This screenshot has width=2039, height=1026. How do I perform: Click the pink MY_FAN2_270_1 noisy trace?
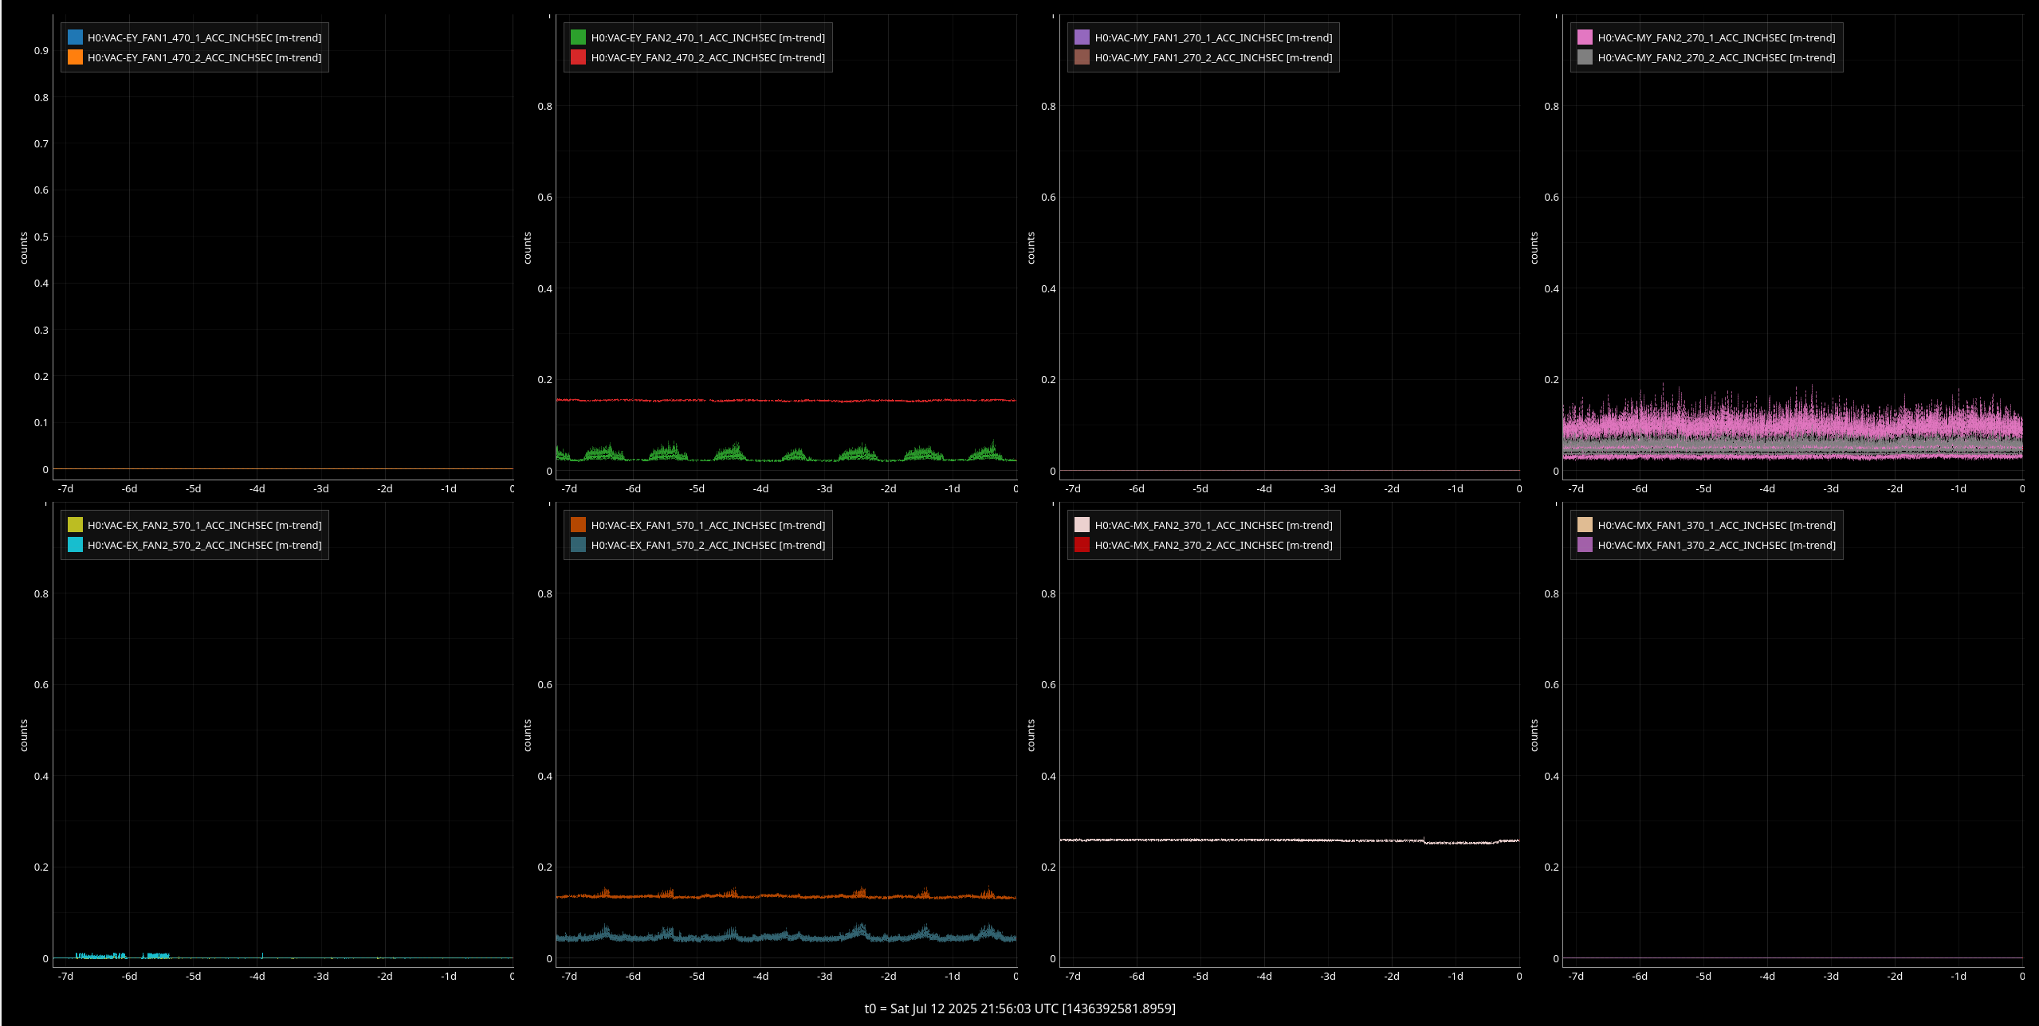click(1793, 425)
